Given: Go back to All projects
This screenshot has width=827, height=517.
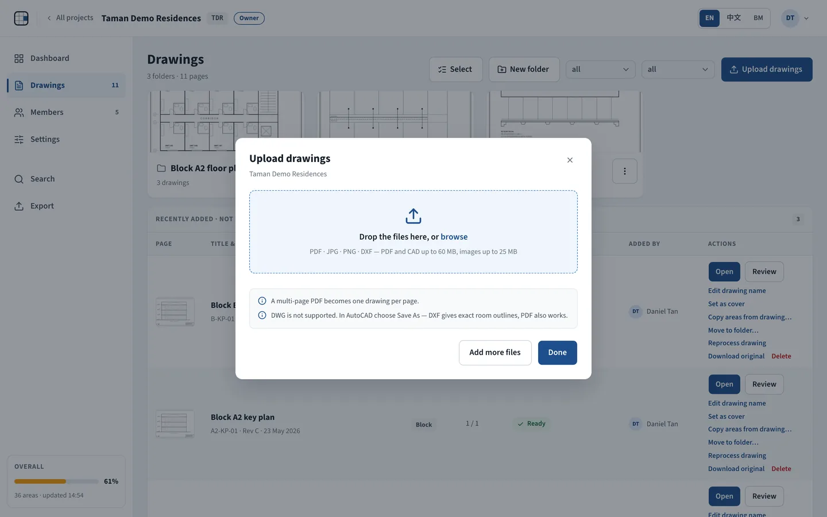Looking at the screenshot, I should (x=70, y=18).
